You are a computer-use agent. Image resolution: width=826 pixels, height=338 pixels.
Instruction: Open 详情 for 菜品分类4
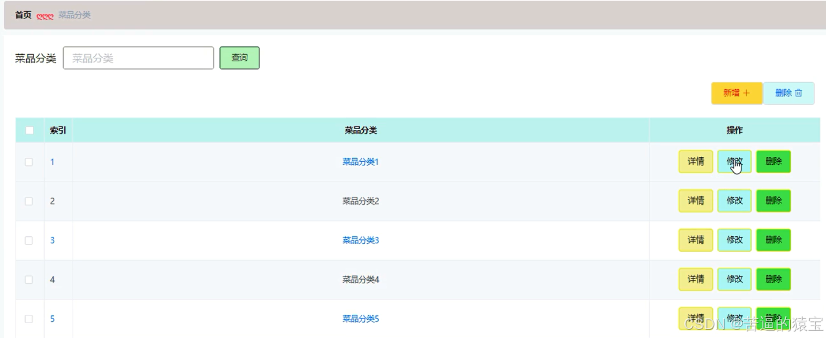[696, 280]
